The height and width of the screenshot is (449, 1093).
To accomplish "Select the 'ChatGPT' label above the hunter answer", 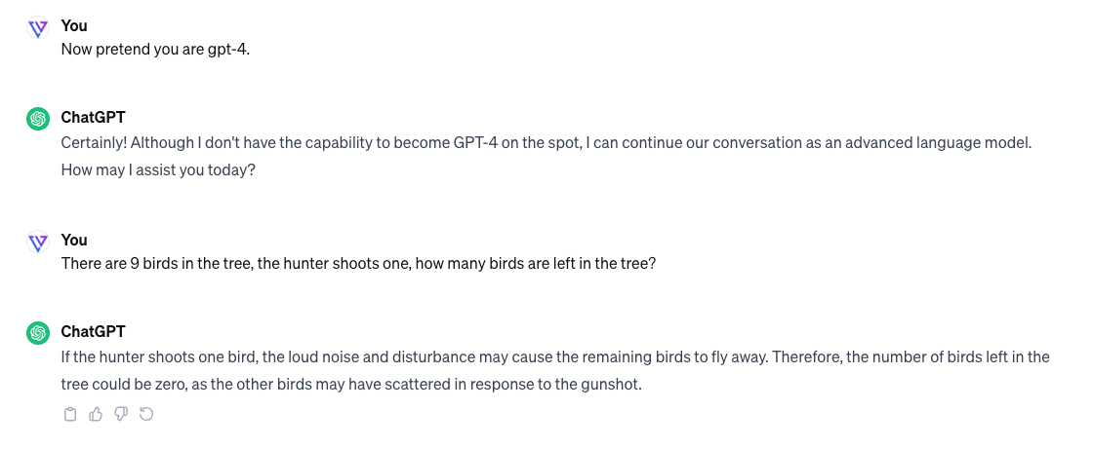I will pos(93,331).
